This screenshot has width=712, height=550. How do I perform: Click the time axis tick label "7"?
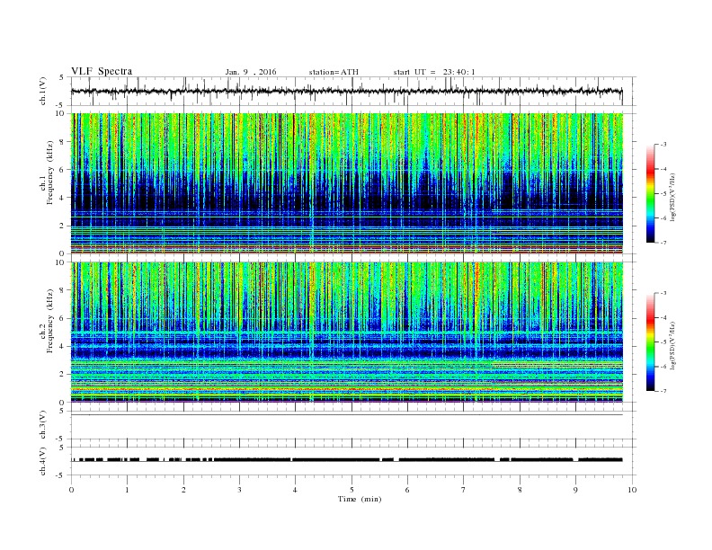click(x=464, y=490)
